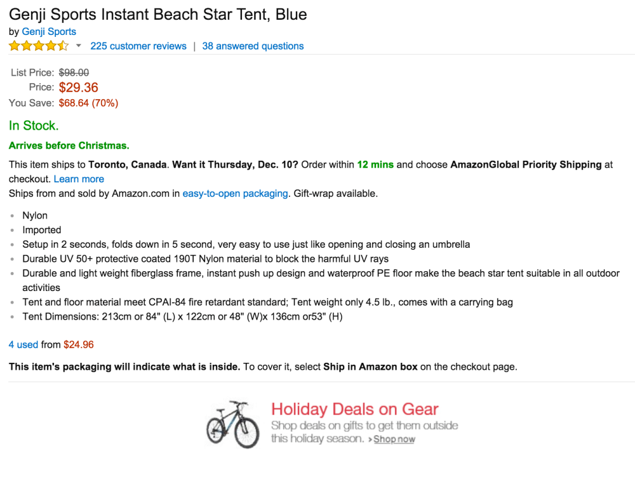Viewport: 635px width, 481px height.
Task: Click the $29.36 price
Action: pyautogui.click(x=78, y=88)
